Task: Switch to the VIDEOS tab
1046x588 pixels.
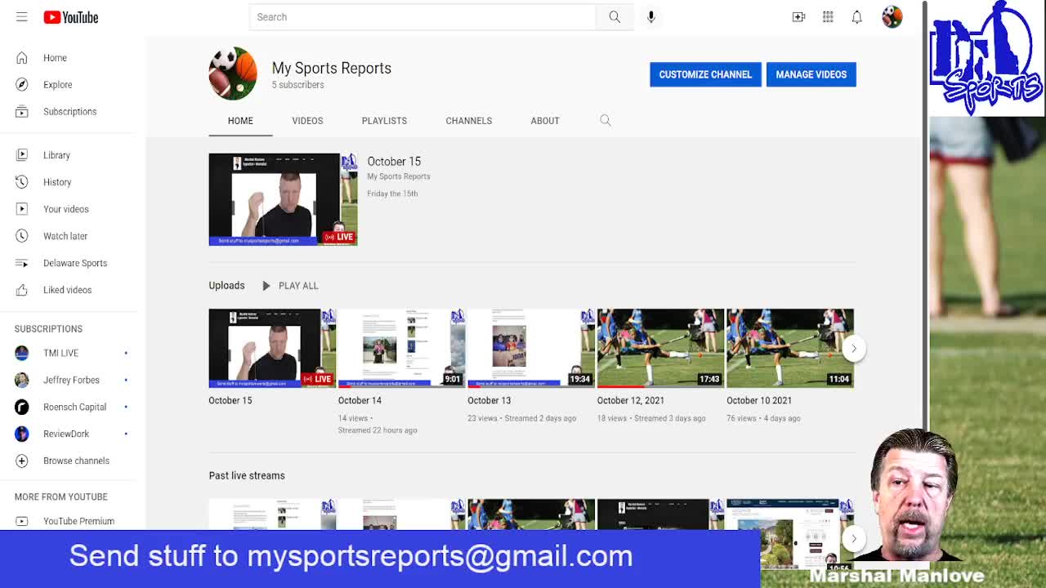Action: tap(307, 121)
